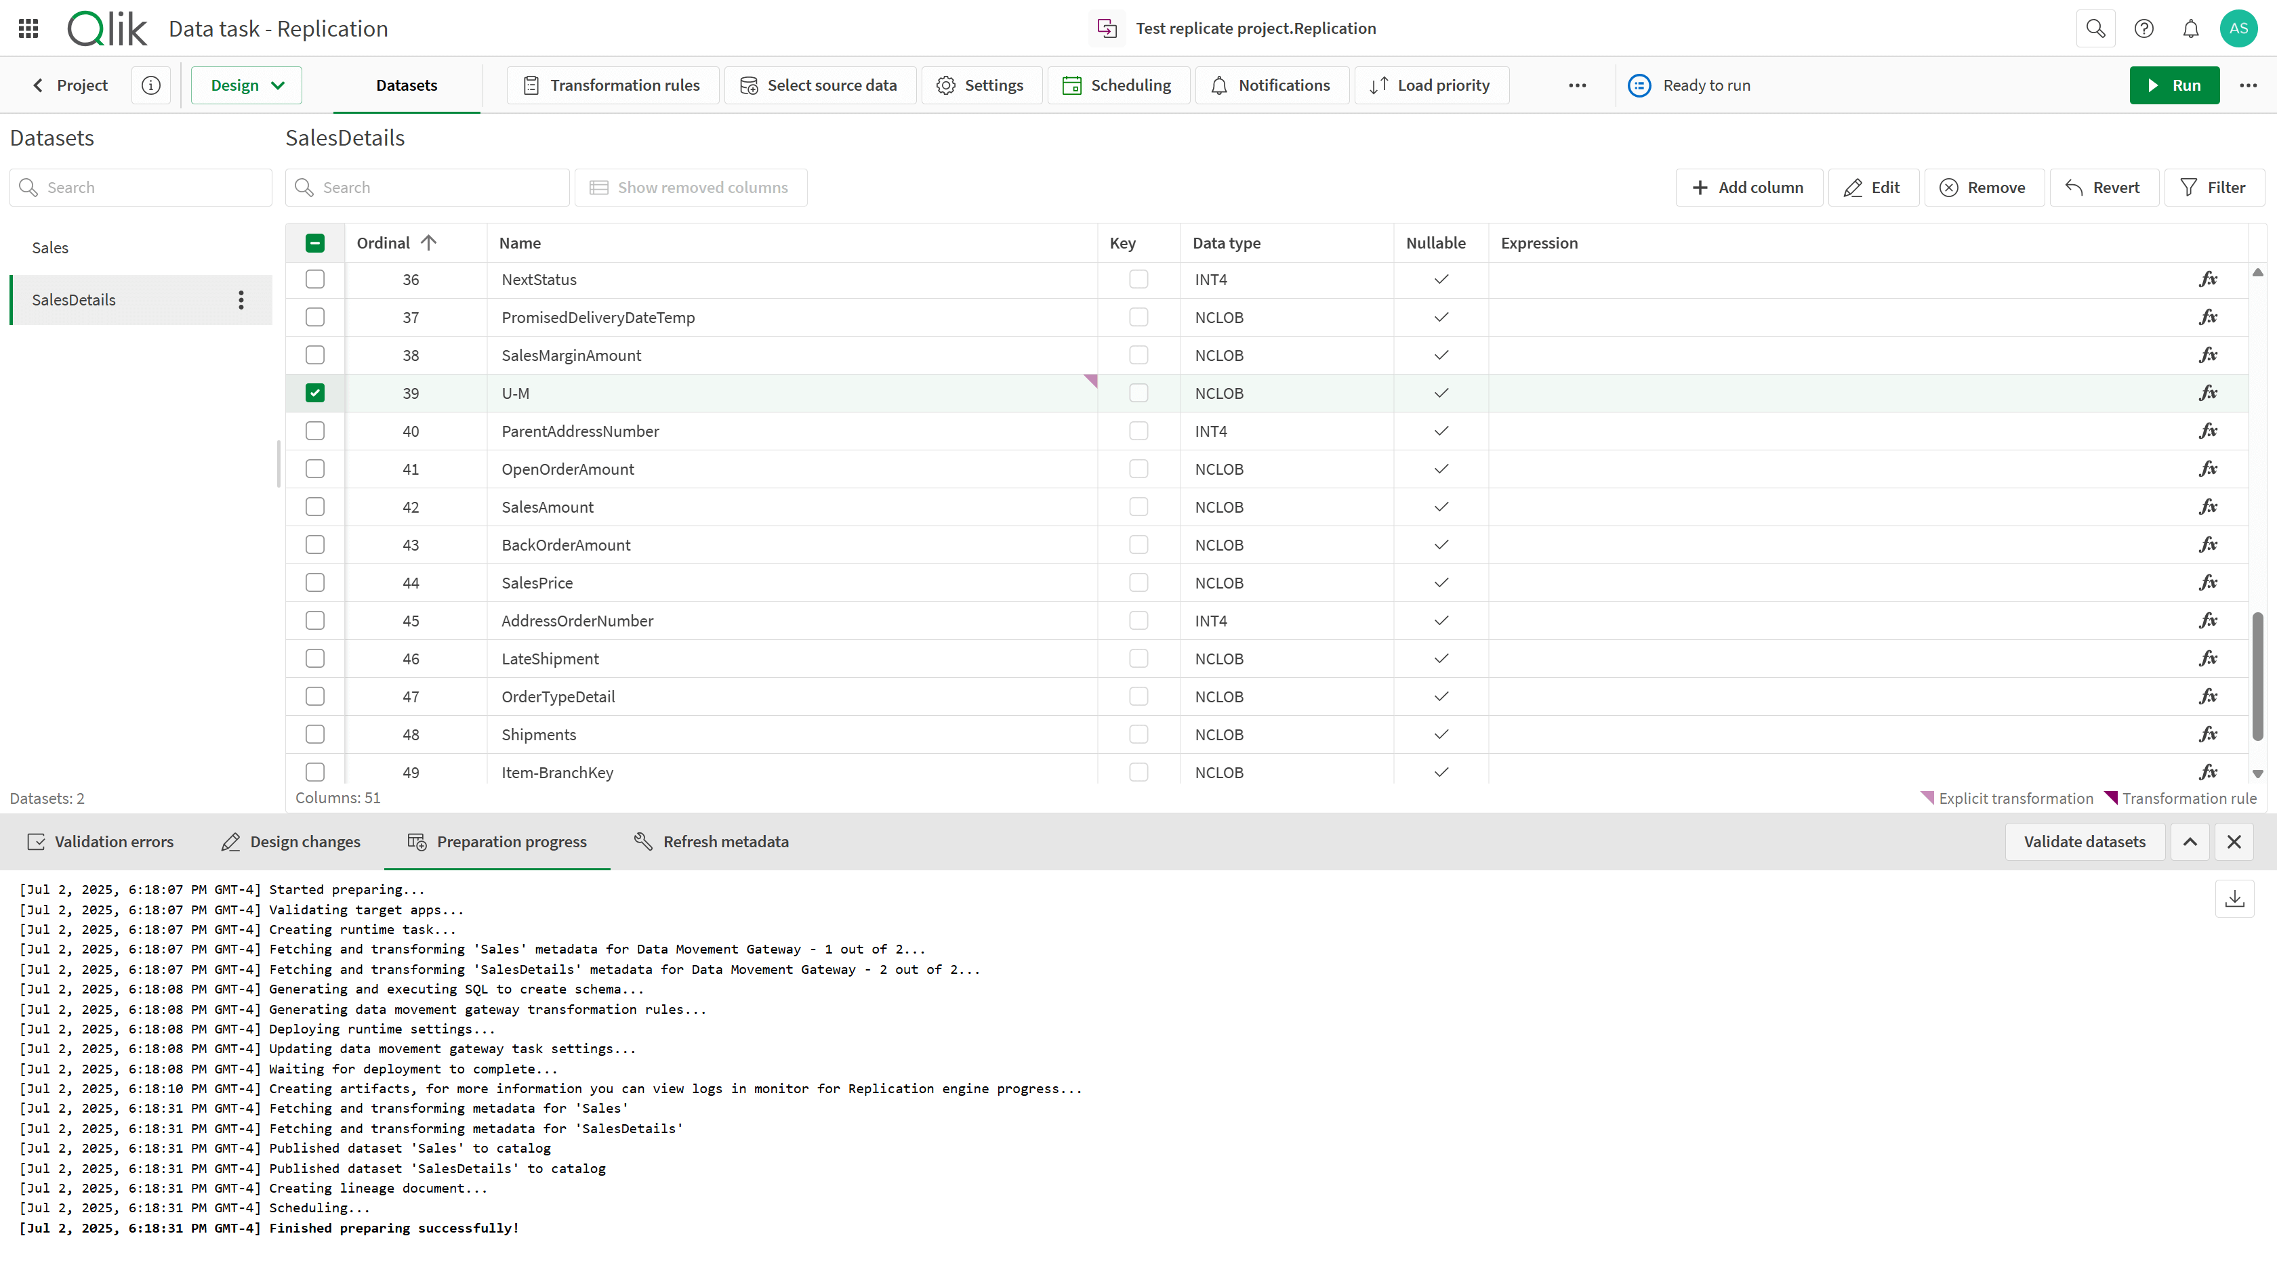Open the Validation errors tab
Image resolution: width=2277 pixels, height=1280 pixels.
[101, 842]
